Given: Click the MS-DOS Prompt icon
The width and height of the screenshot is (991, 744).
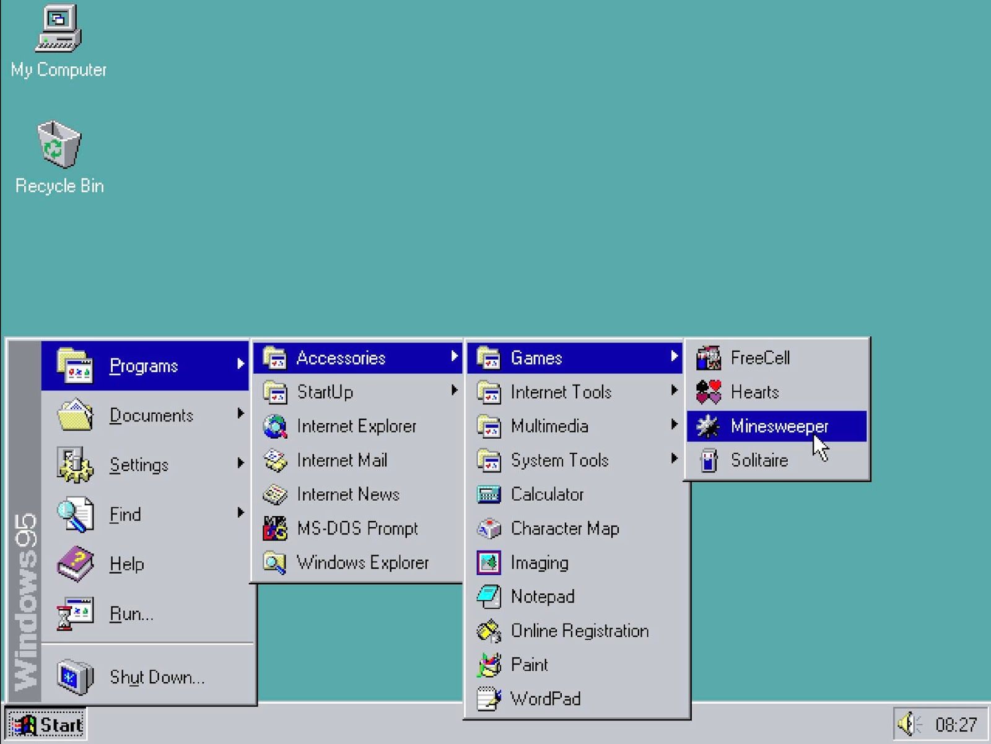Looking at the screenshot, I should tap(275, 528).
